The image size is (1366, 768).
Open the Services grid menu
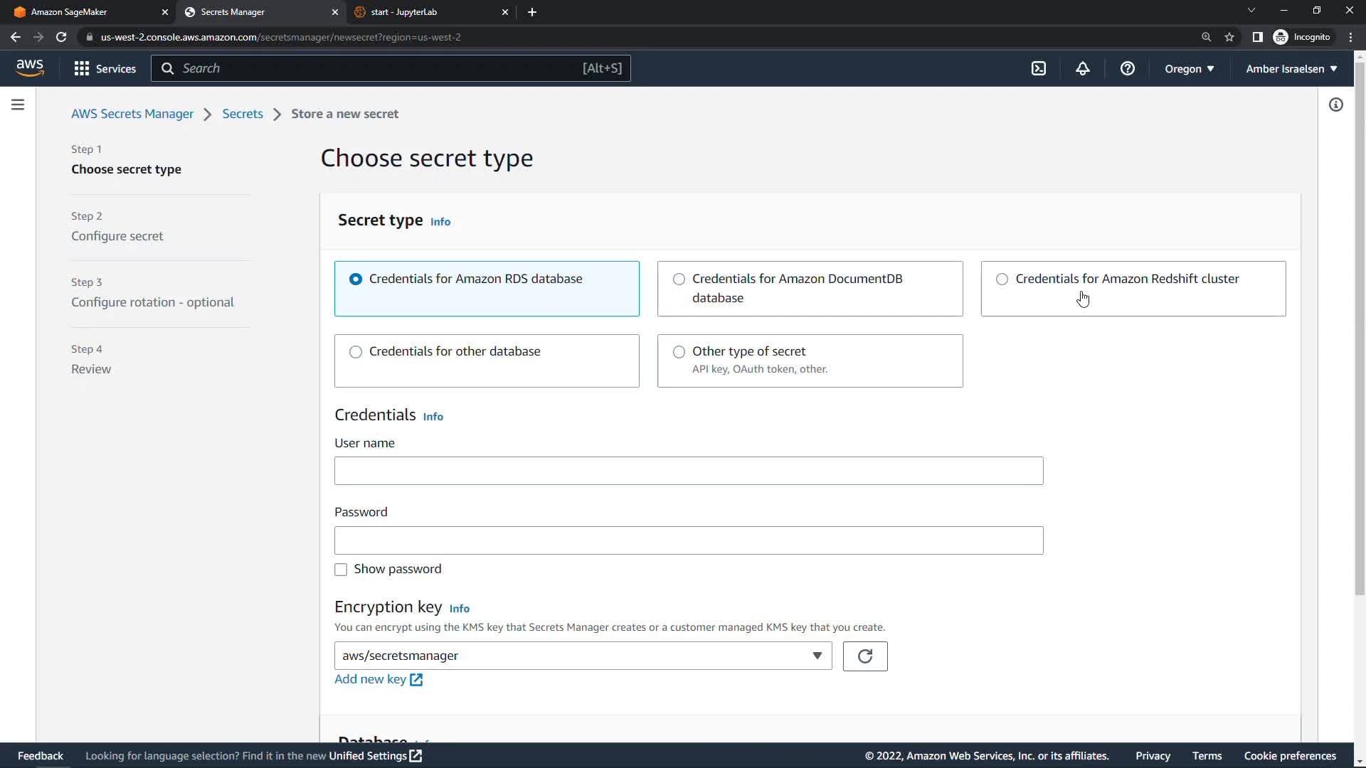pyautogui.click(x=105, y=68)
